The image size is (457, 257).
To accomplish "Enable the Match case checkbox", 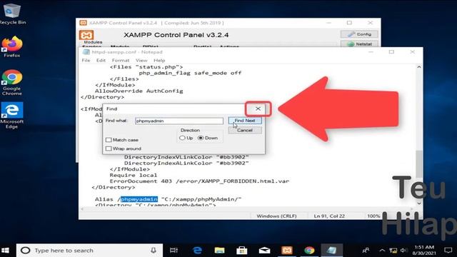I will (109, 140).
